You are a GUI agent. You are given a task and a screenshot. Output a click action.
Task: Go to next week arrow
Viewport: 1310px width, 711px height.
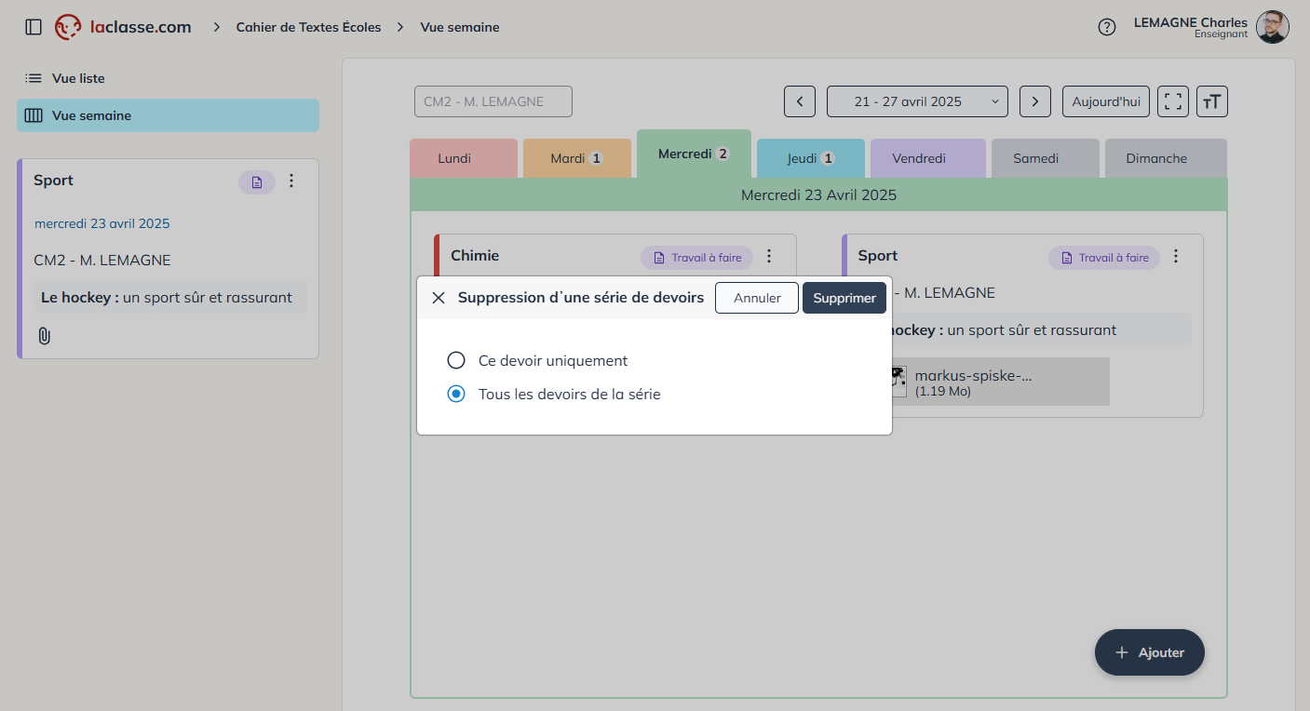pyautogui.click(x=1035, y=101)
